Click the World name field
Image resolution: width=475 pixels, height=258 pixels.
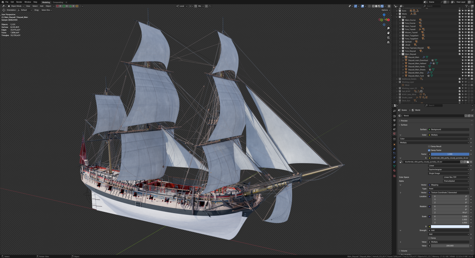[433, 116]
